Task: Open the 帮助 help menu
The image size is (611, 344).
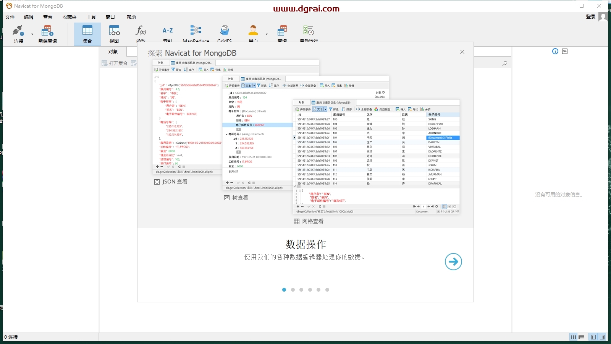Action: coord(131,17)
